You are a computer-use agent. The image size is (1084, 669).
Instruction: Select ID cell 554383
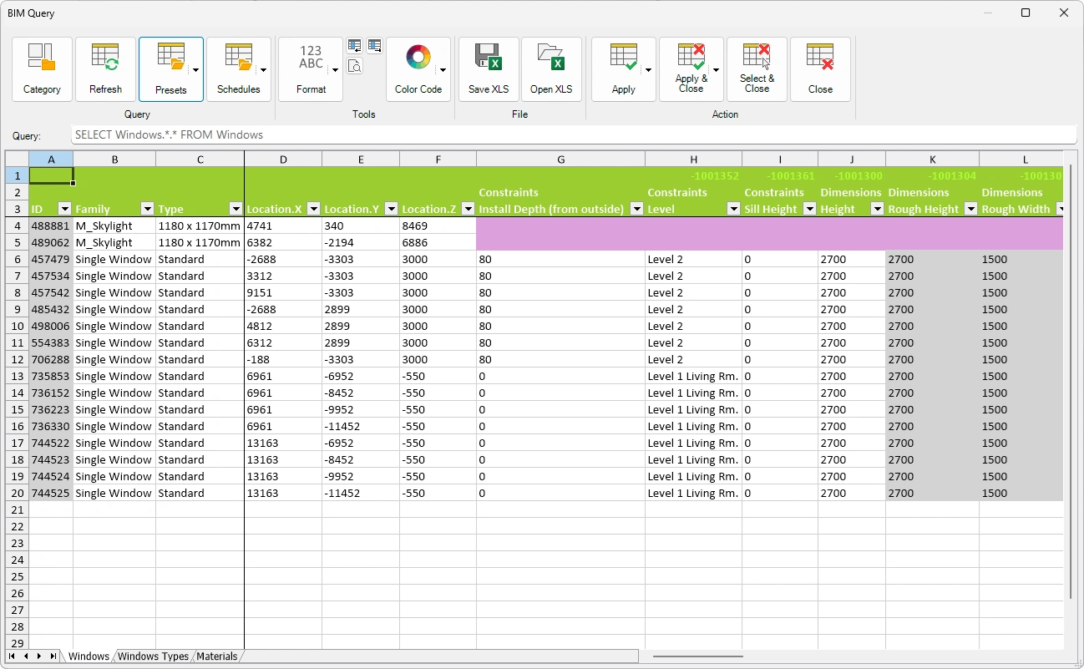pyautogui.click(x=51, y=342)
